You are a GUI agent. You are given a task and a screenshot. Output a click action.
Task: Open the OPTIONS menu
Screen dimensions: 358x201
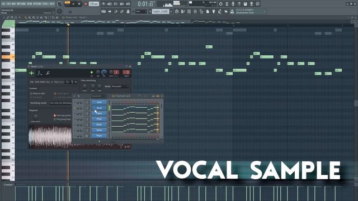coord(37,4)
